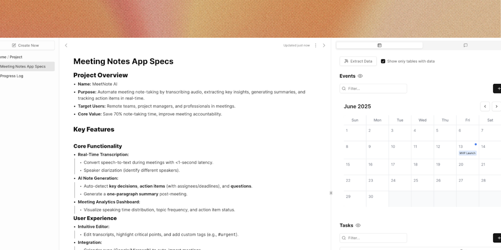Go to the previous calendar month
The image size is (501, 250).
485,106
